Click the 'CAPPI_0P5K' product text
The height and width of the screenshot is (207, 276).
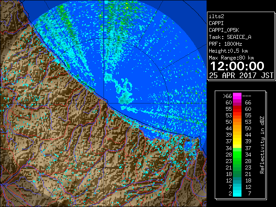point(224,30)
